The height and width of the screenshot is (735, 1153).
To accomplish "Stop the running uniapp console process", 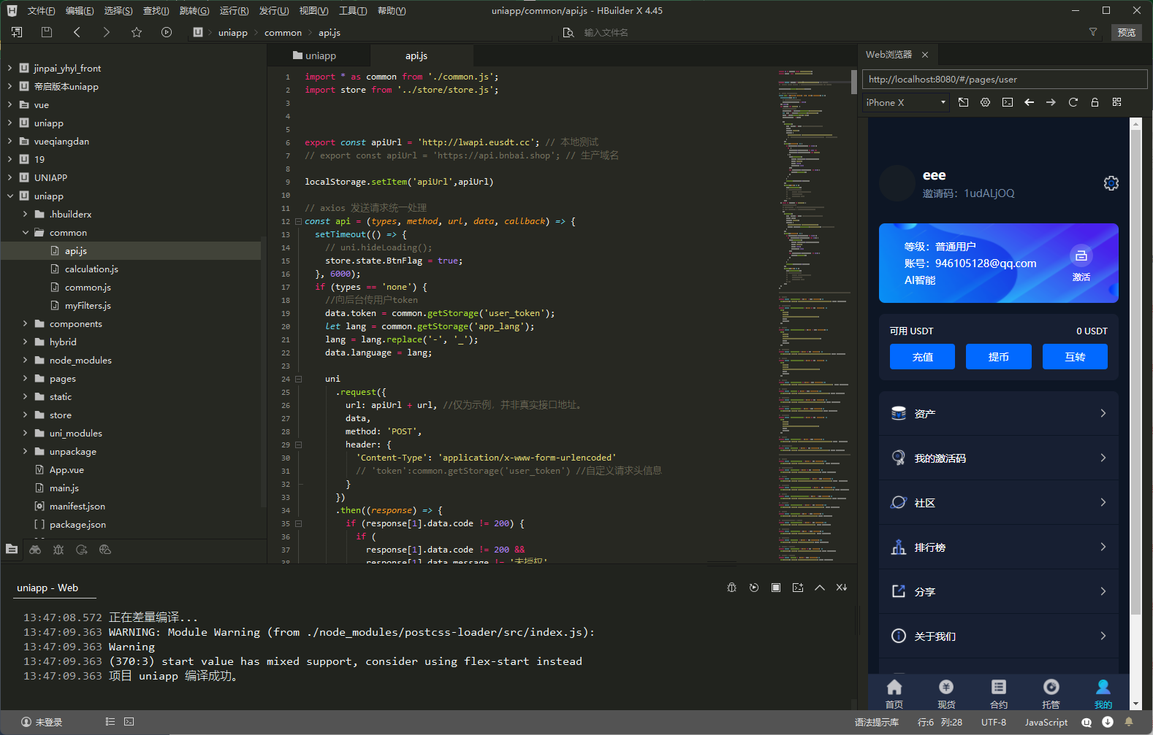I will (x=776, y=588).
